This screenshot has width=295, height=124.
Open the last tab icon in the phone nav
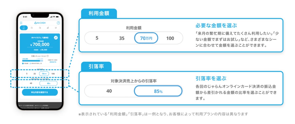56,28
